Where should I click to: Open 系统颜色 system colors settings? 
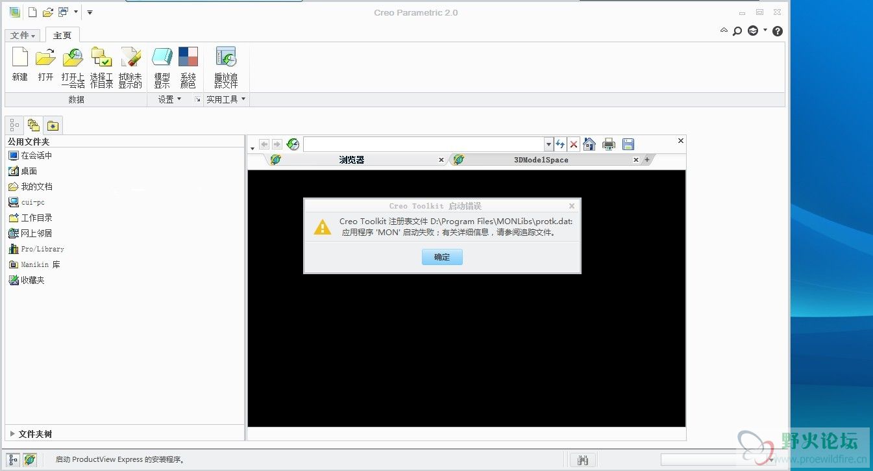click(188, 68)
